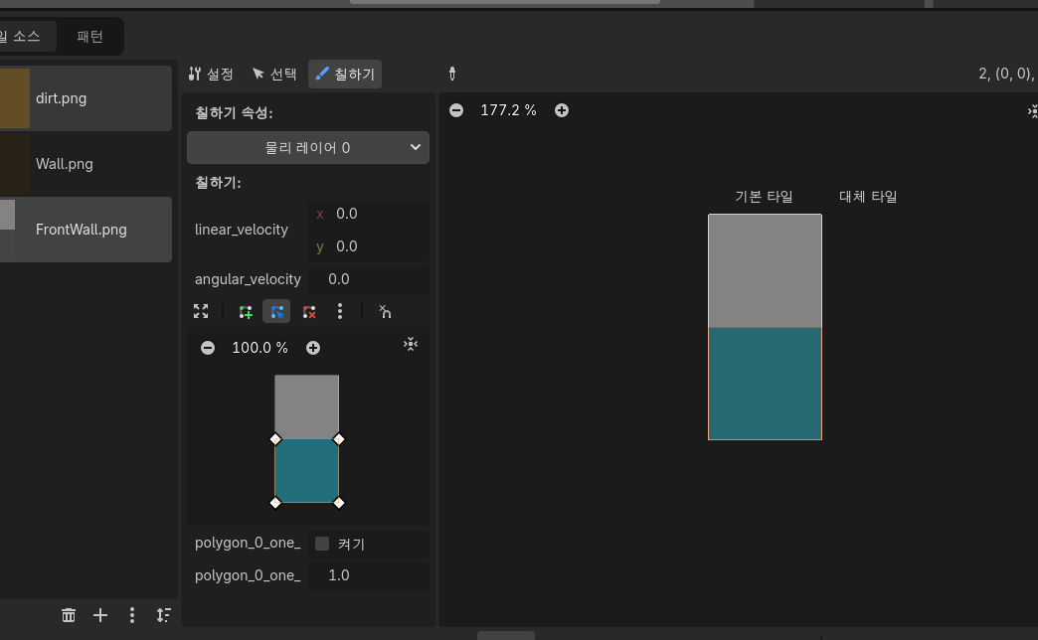Viewport: 1038px width, 640px height.
Task: Click the eyedropper picker icon
Action: point(452,75)
